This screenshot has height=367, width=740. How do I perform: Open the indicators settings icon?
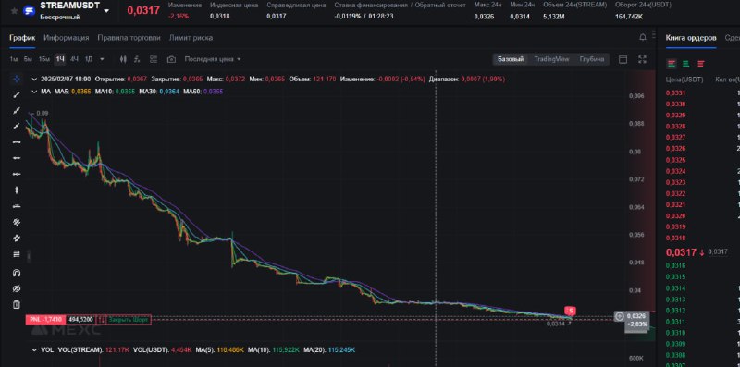[137, 59]
